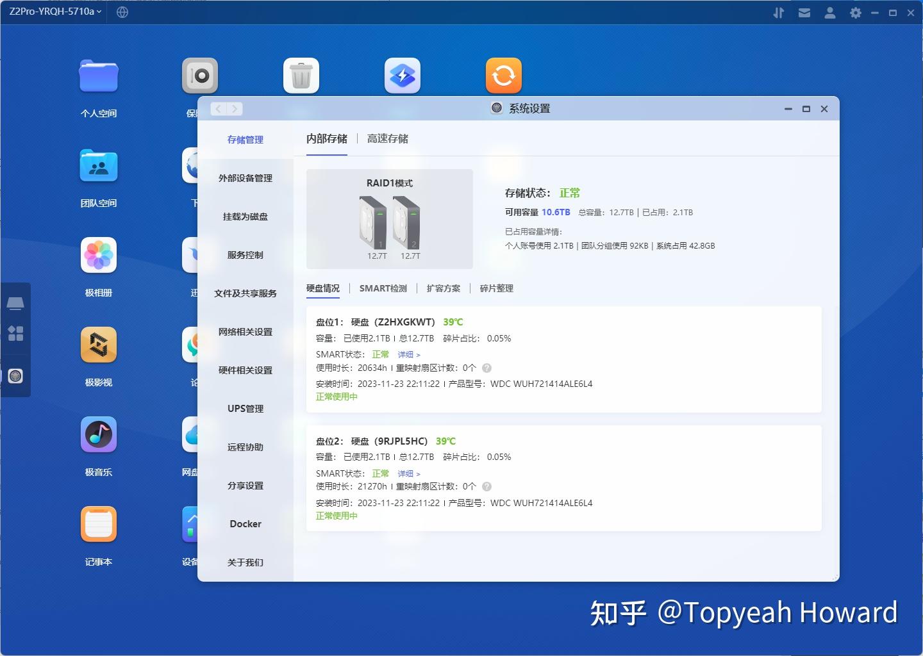This screenshot has width=923, height=656.
Task: Select the 扩容方案 sub-tab
Action: (x=444, y=288)
